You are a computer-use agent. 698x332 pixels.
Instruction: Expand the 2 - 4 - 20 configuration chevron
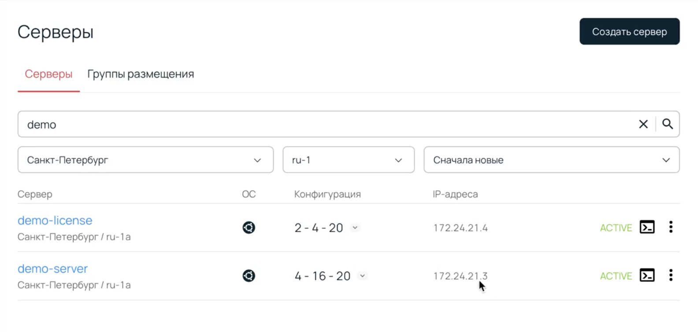click(355, 228)
